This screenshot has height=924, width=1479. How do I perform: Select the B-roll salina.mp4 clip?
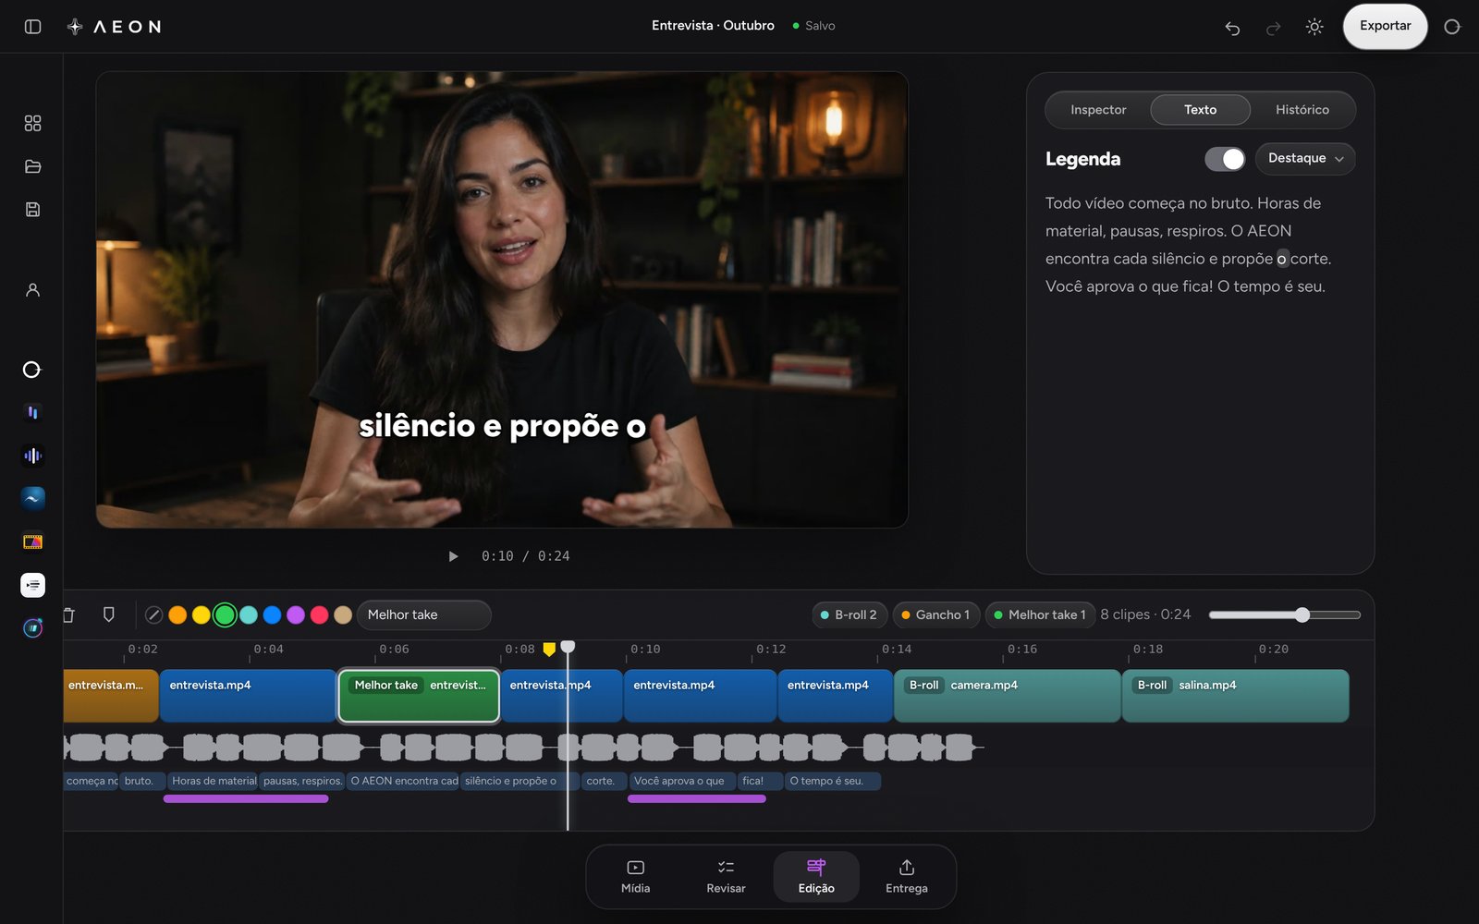point(1236,696)
